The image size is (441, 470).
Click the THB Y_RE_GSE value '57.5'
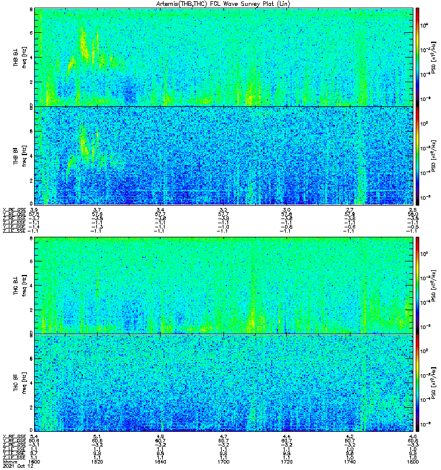[x=34, y=214]
